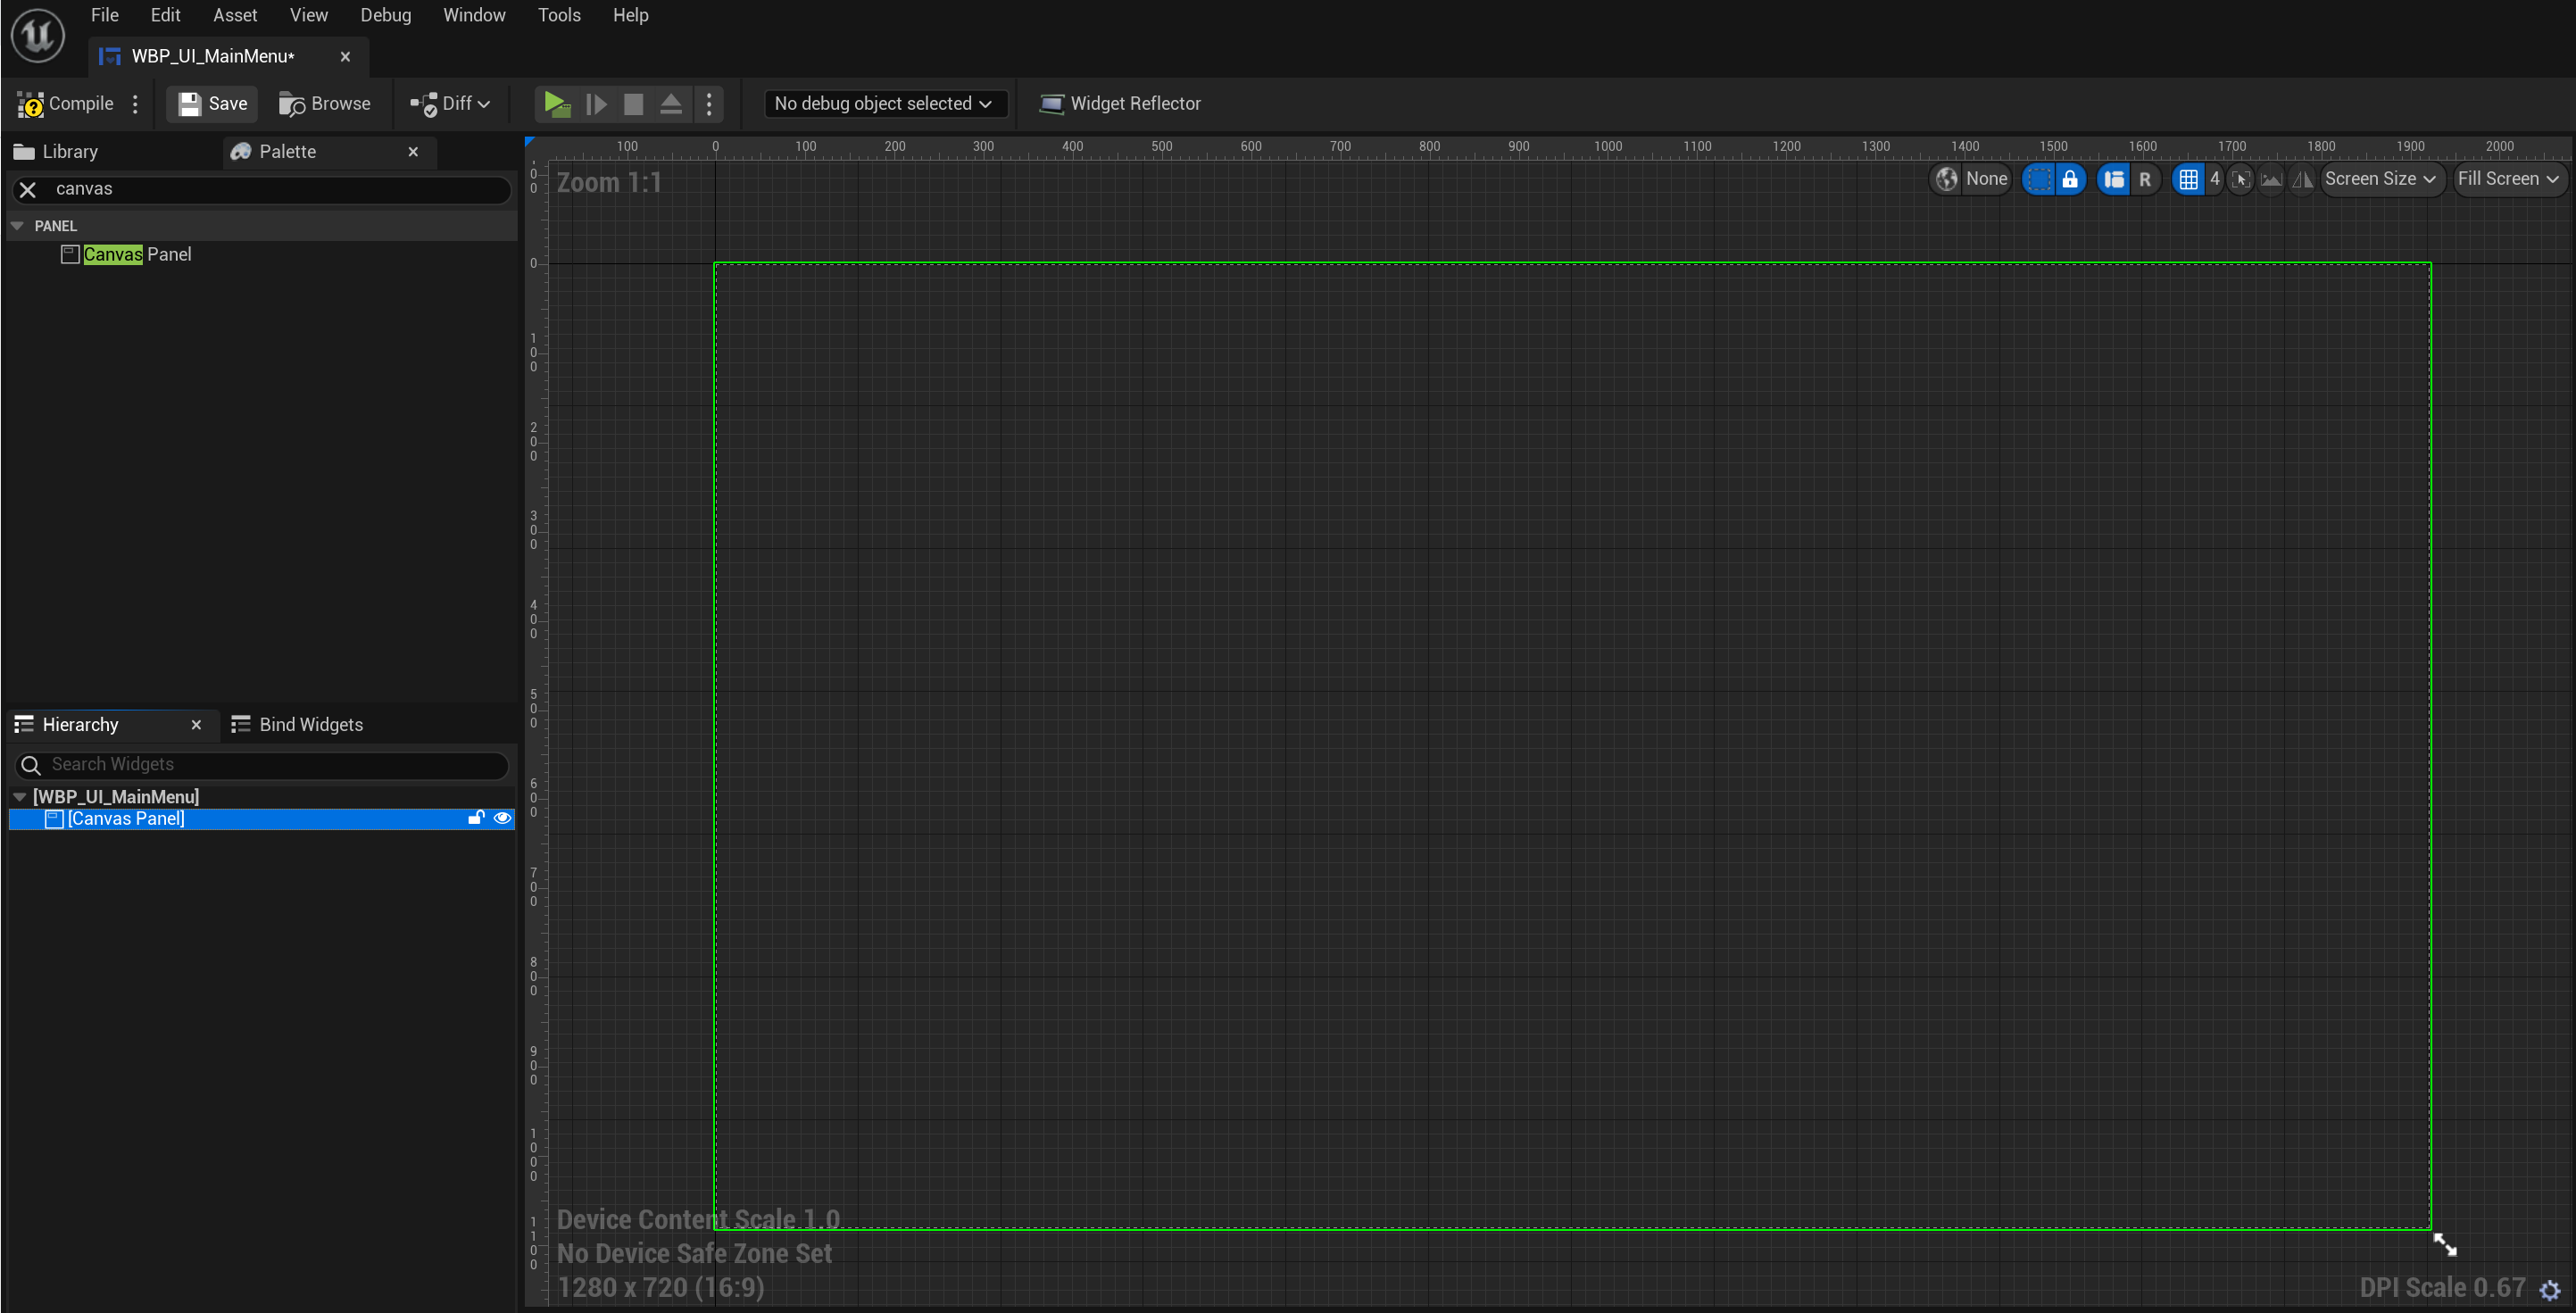Screen dimensions: 2576x1313
Task: Toggle the dashed widget outlines icon
Action: [x=2038, y=179]
